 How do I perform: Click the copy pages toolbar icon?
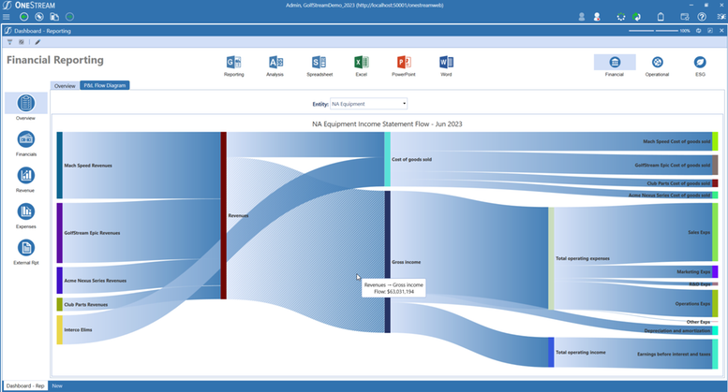(54, 17)
